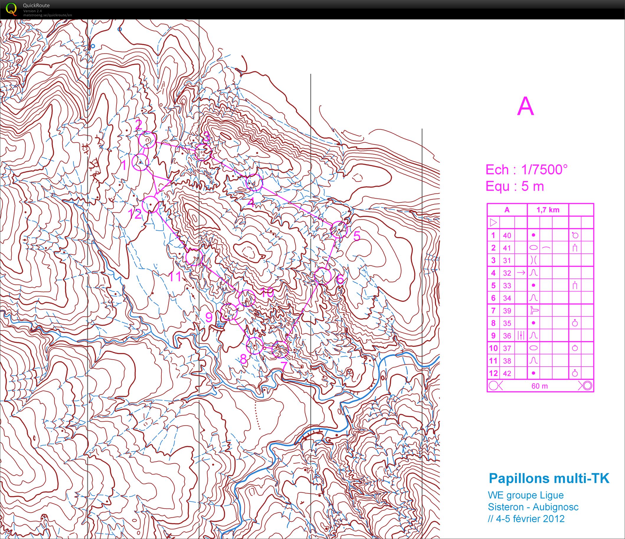
Task: Select control circle 1 on the map
Action: tap(140, 162)
